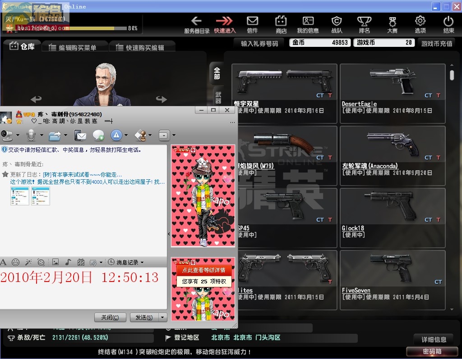Click the send (发送) message button
The width and height of the screenshot is (462, 359).
(144, 317)
